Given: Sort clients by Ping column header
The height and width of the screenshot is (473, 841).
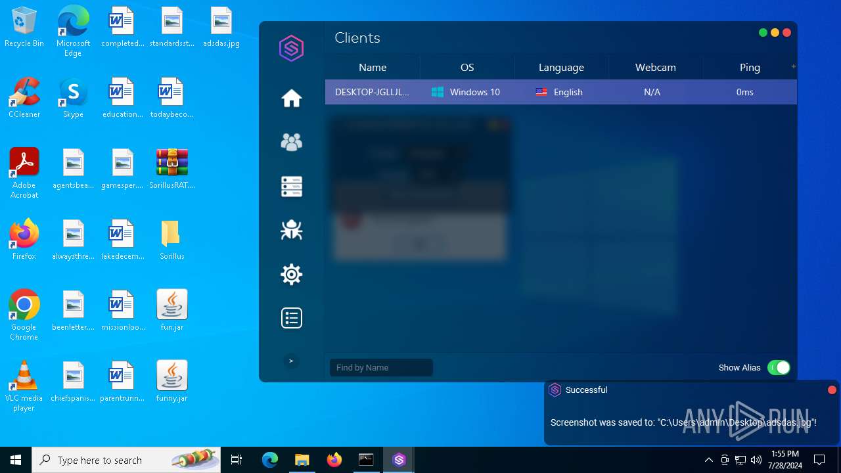Looking at the screenshot, I should click(750, 68).
